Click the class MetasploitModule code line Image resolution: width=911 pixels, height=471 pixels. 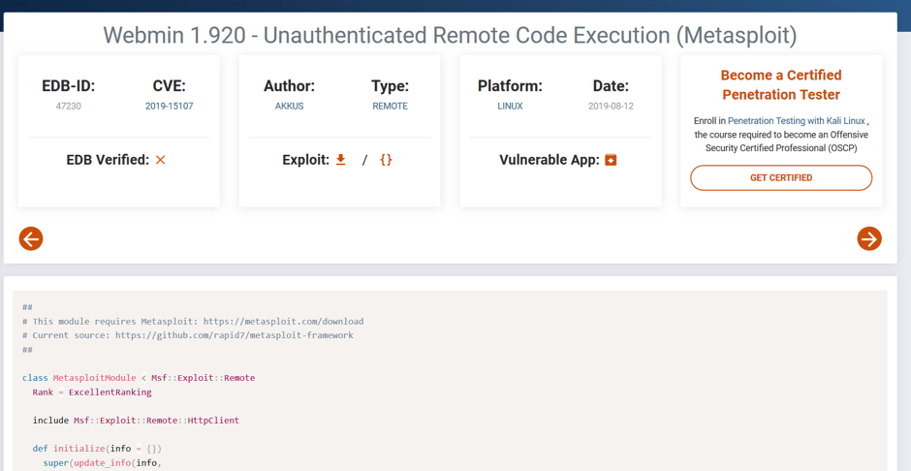139,378
